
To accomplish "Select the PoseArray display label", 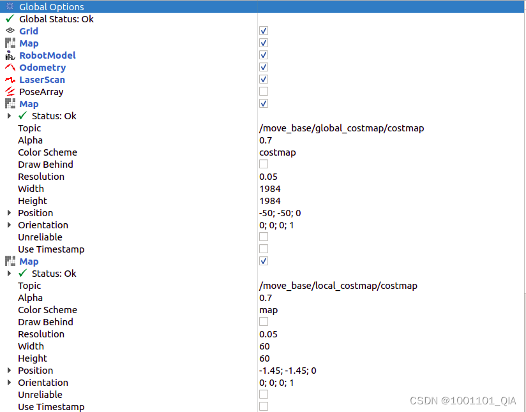I will click(41, 92).
